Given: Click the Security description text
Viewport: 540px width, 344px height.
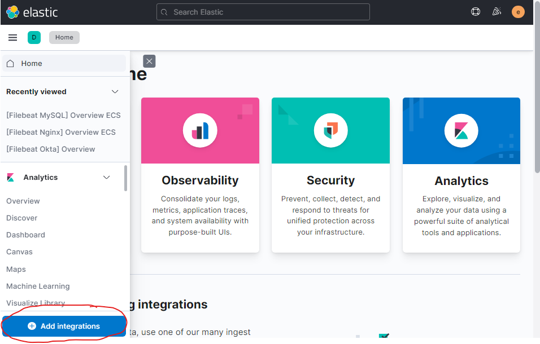Looking at the screenshot, I should 330,215.
